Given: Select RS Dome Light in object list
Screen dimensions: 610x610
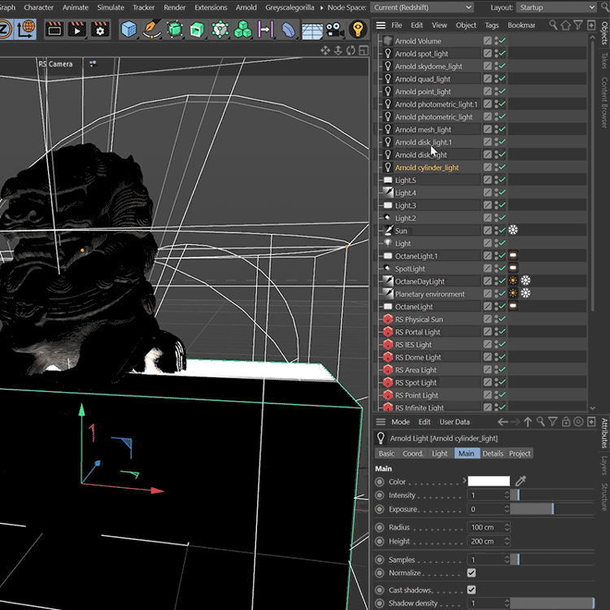Looking at the screenshot, I should pyautogui.click(x=418, y=357).
